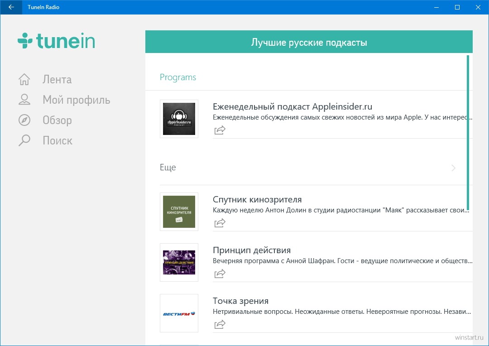Open the Вести FM thumbnail
This screenshot has height=346, width=489.
(179, 313)
